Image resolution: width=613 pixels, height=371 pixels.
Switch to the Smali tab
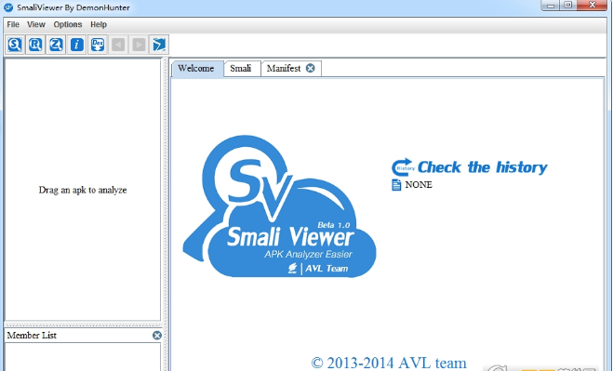tap(242, 69)
